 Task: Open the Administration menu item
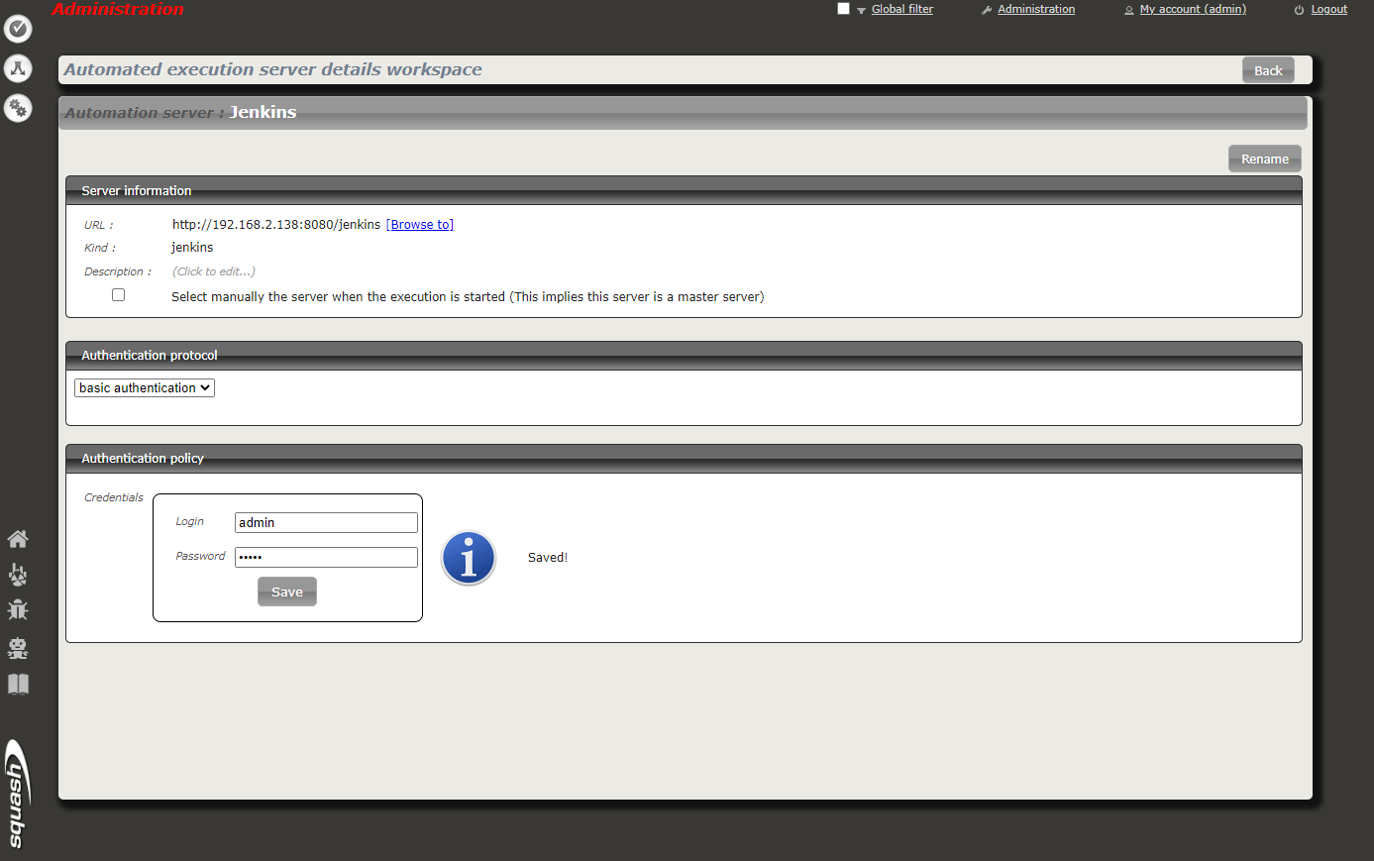[1035, 9]
